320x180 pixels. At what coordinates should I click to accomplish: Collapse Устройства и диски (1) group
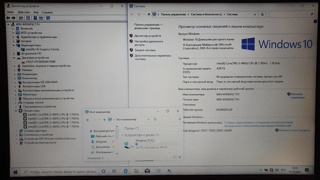pos(122,135)
